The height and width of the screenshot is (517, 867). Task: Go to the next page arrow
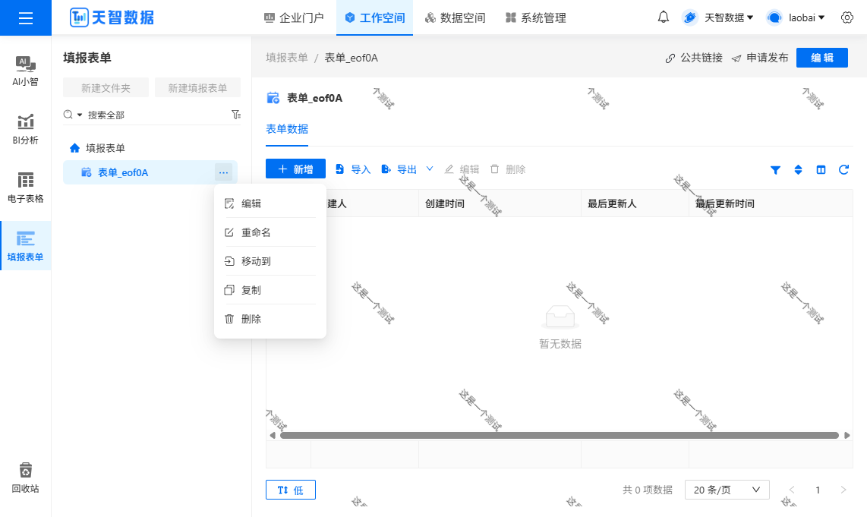[843, 490]
